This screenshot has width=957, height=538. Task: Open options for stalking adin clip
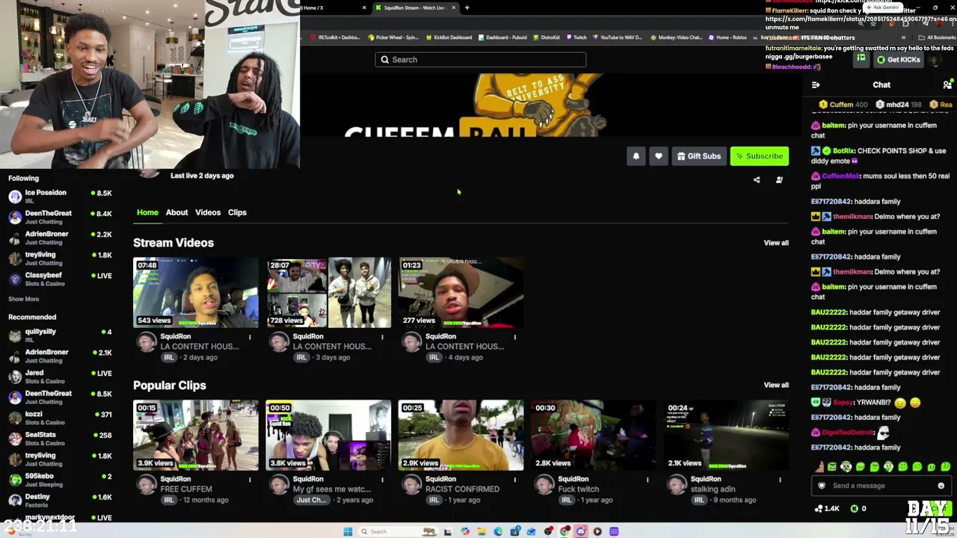[x=780, y=480]
